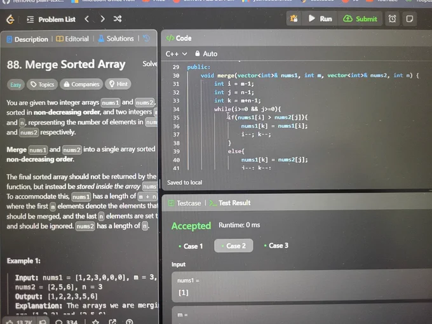The height and width of the screenshot is (324, 432).
Task: Click the Code panel title
Action: (179, 38)
